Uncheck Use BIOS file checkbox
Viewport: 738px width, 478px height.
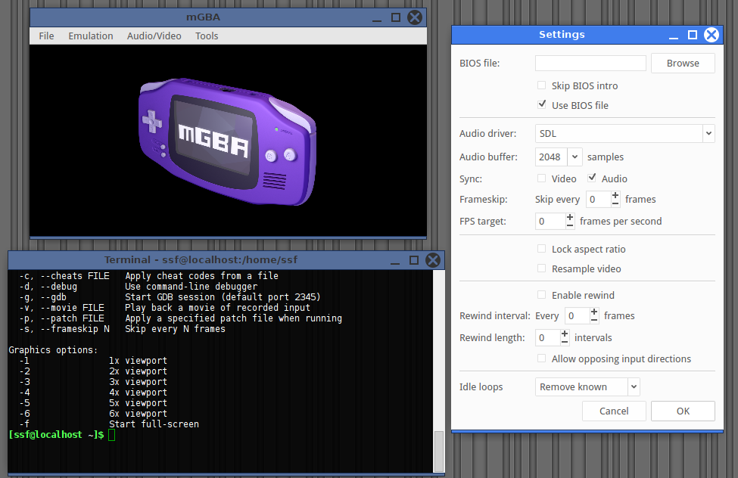[x=542, y=104]
